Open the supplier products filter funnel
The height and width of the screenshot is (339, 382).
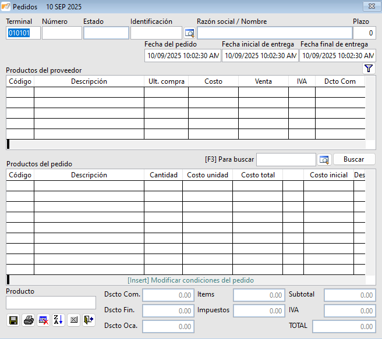point(369,69)
